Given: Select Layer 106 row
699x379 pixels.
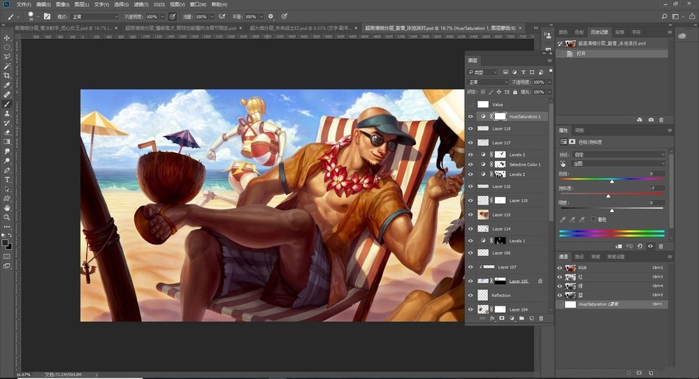Looking at the screenshot, I should (507, 253).
